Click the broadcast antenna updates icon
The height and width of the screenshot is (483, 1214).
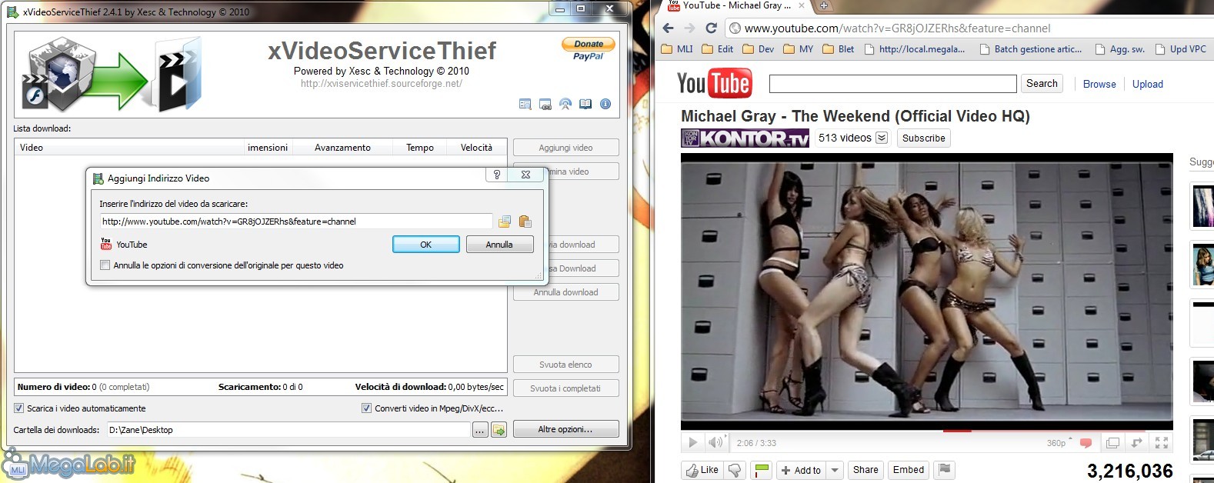(565, 104)
